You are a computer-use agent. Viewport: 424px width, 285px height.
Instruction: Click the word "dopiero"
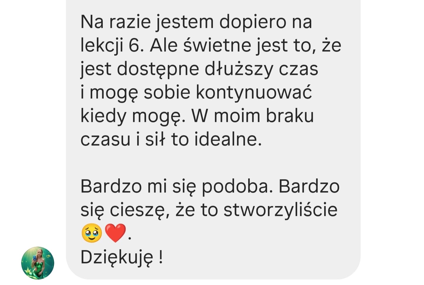pos(253,22)
